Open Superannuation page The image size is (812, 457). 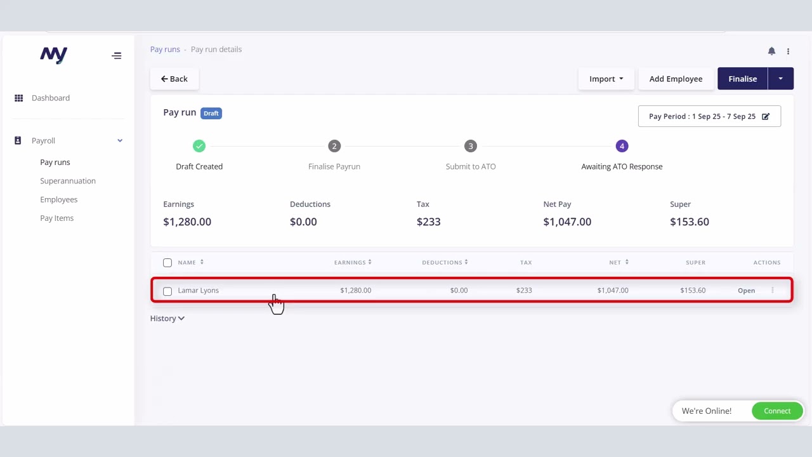[68, 181]
